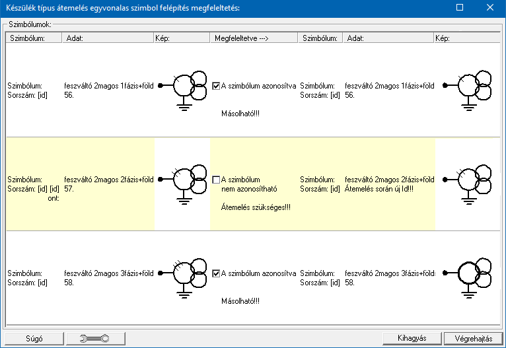The image size is (506, 348).
Task: Close the dialog window
Action: [x=490, y=7]
